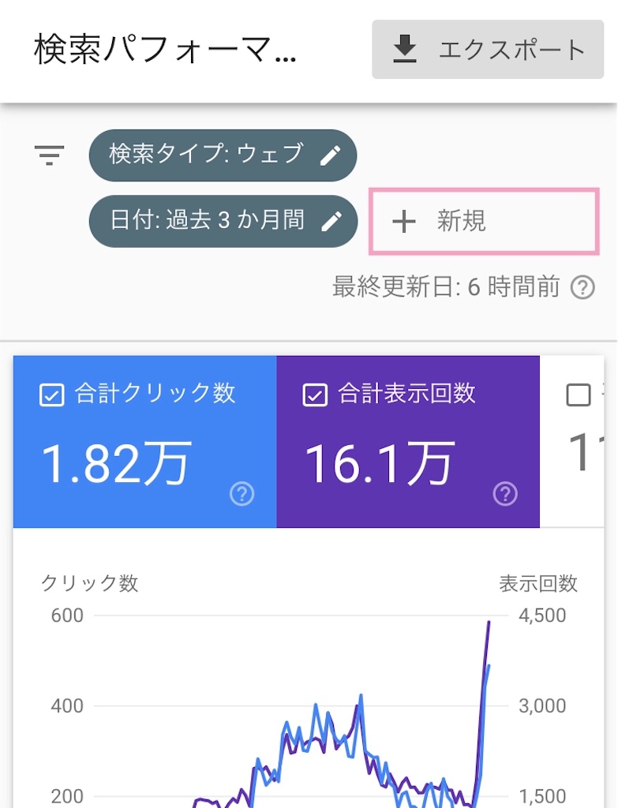The width and height of the screenshot is (618, 808).
Task: Click pencil icon on 検索タイプ chip
Action: point(330,155)
